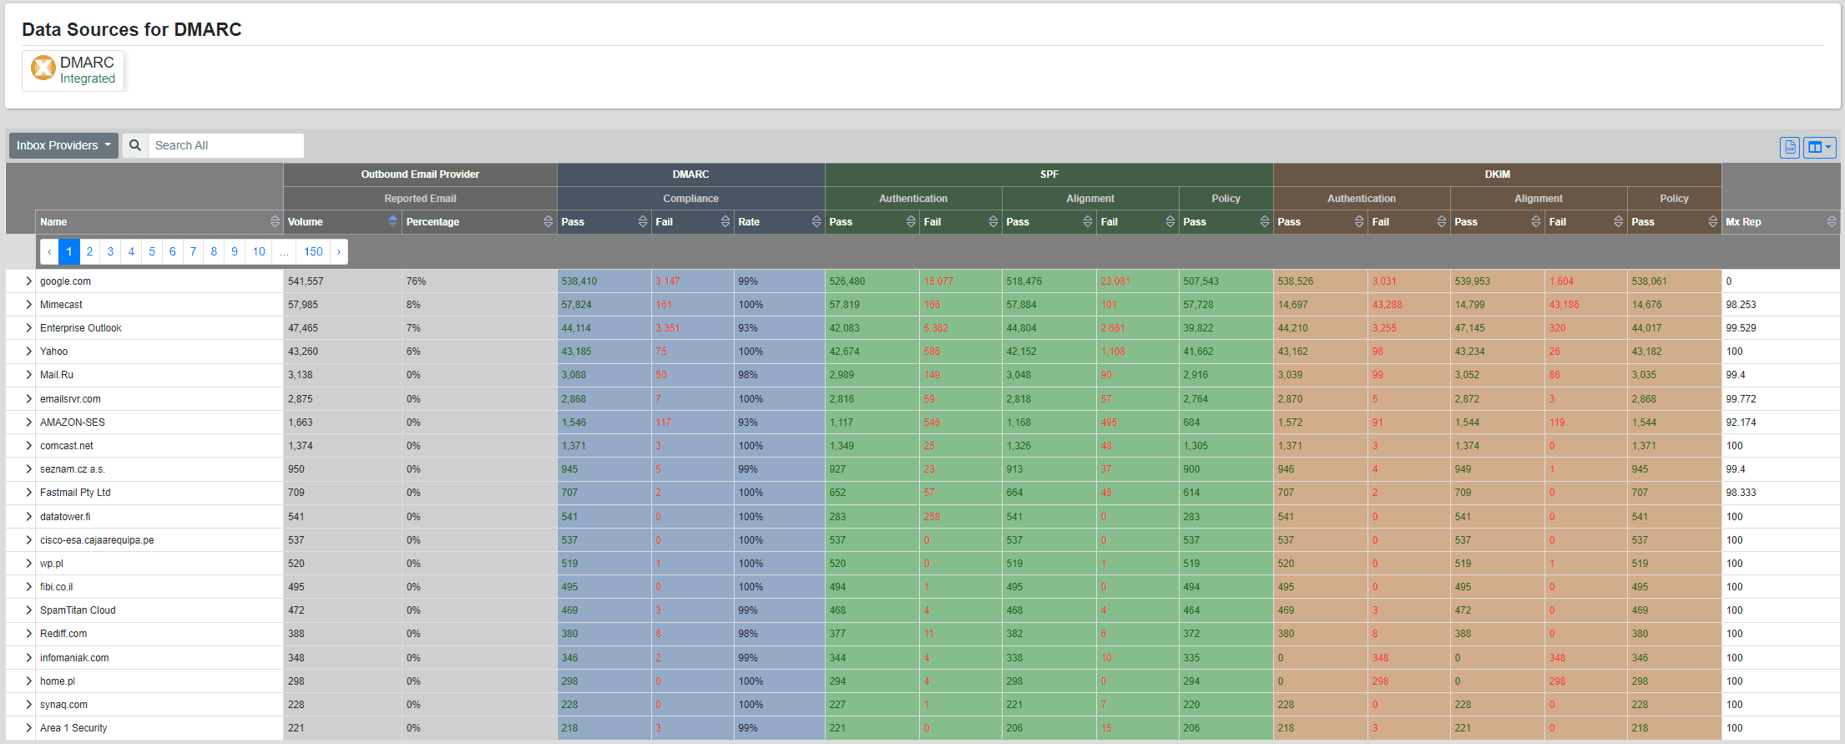Sort by SPF Alignment Fail column
This screenshot has height=744, width=1845.
(x=1138, y=222)
